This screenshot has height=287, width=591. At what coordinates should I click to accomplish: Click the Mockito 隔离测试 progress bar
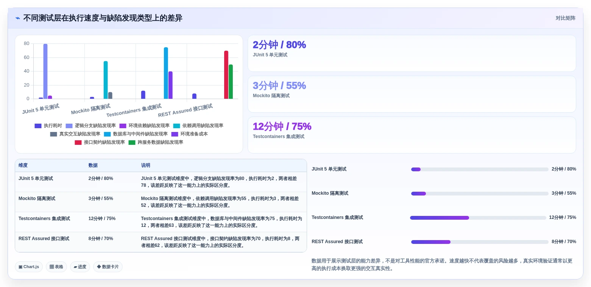click(480, 194)
